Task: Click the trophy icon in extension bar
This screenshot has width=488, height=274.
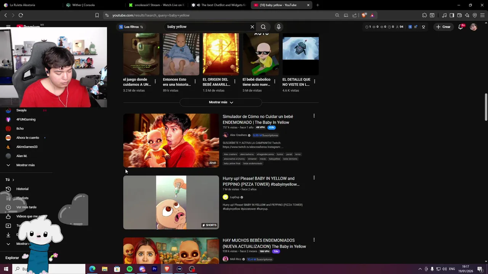Action: tap(424, 27)
